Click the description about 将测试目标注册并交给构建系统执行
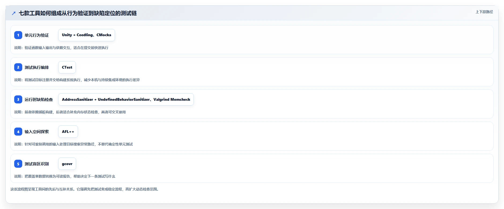Viewport: 504px width, 209px height. tap(77, 80)
